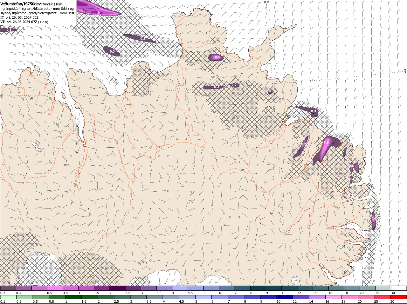Pick the pale lavender 4 swatch in the upper legend row
Screen dimensions: 407x304
click(x=180, y=288)
